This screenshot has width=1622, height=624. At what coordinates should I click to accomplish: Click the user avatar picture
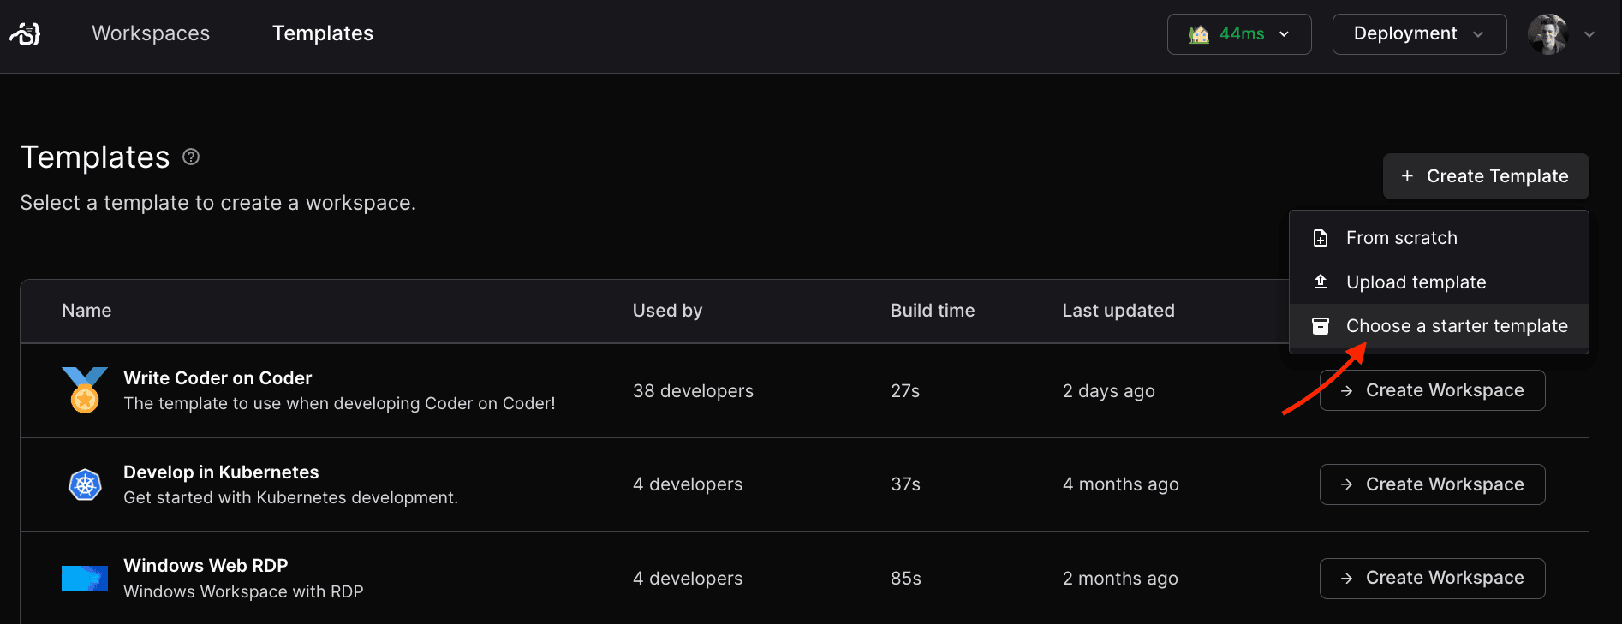1547,34
